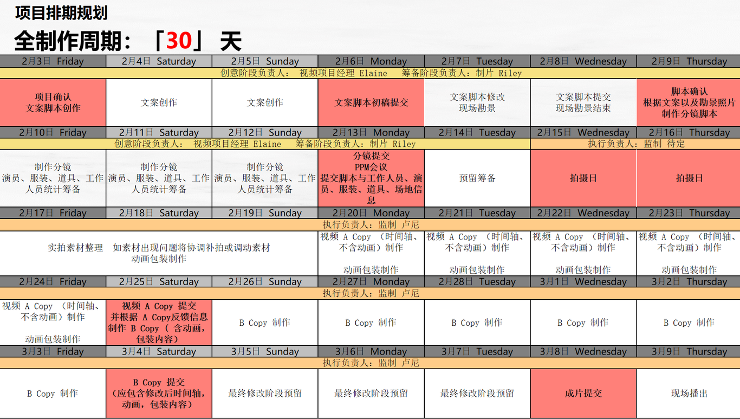Click the 2月7日 Tuesday header
Image resolution: width=740 pixels, height=419 pixels.
[477, 61]
